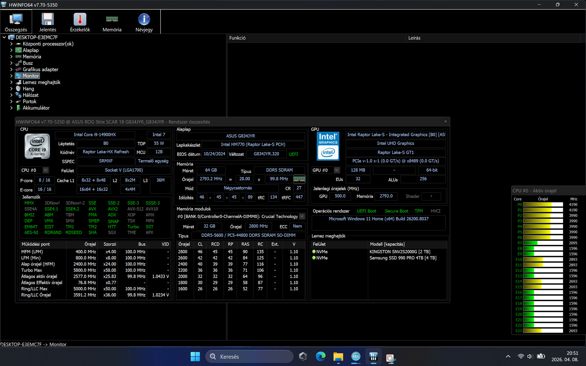Click the DDR5-5600 memory type field
The image size is (586, 366).
tap(248, 235)
